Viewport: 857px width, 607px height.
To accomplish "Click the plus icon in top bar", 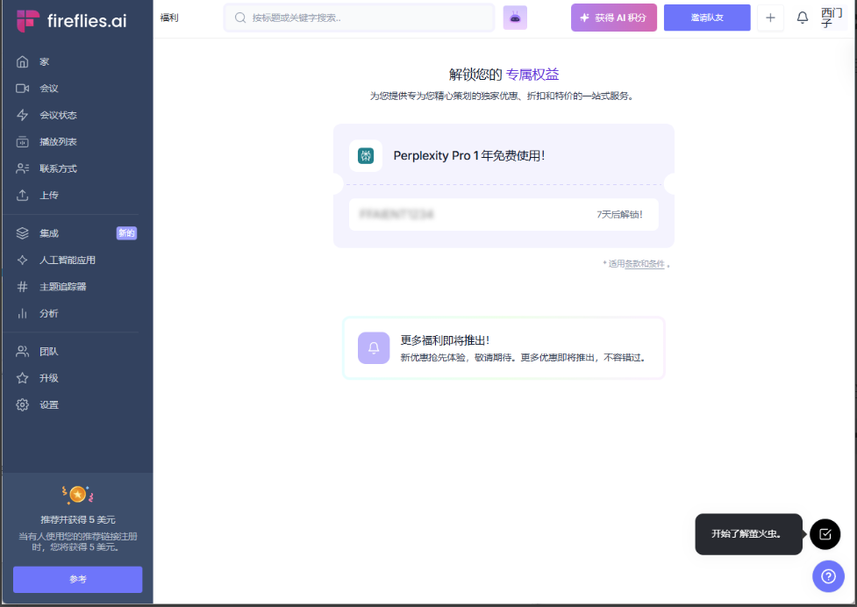I will 770,18.
